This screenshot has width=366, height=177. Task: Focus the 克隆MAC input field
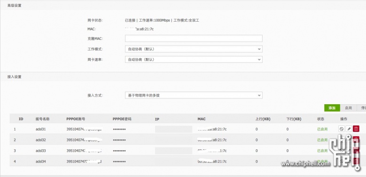[x=194, y=38]
